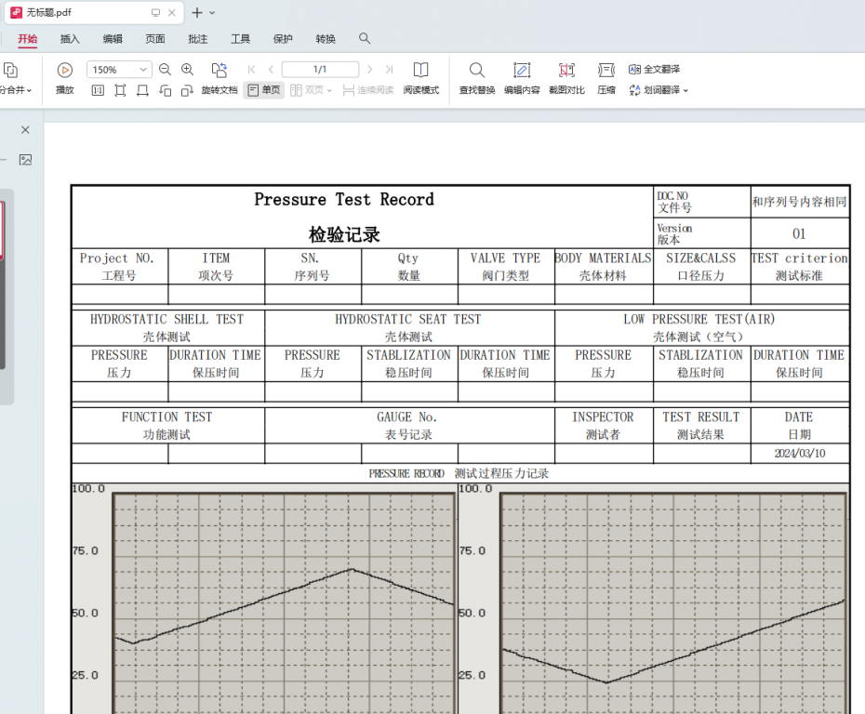865x714 pixels.
Task: Add a new tab with plus button
Action: click(x=197, y=13)
